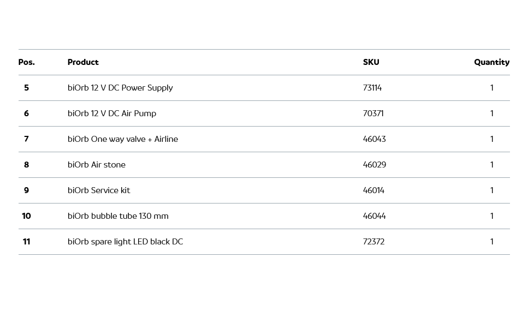
Task: Choose the biOrb Service kit entry
Action: [x=99, y=190]
